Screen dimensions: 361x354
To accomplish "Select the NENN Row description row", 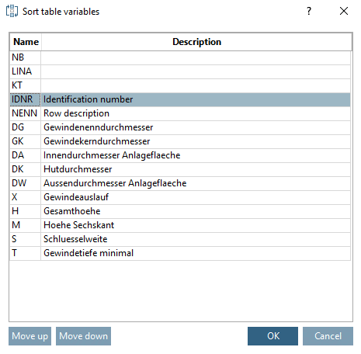I will click(x=180, y=113).
